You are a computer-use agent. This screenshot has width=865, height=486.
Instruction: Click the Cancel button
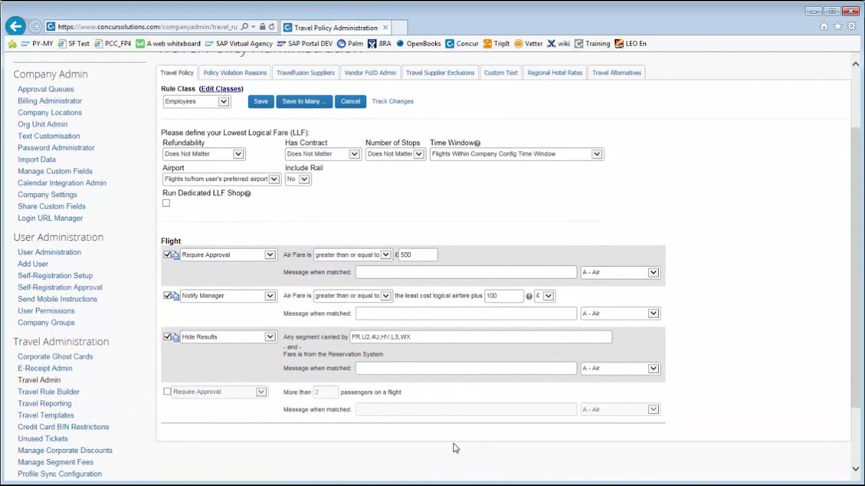tap(351, 101)
